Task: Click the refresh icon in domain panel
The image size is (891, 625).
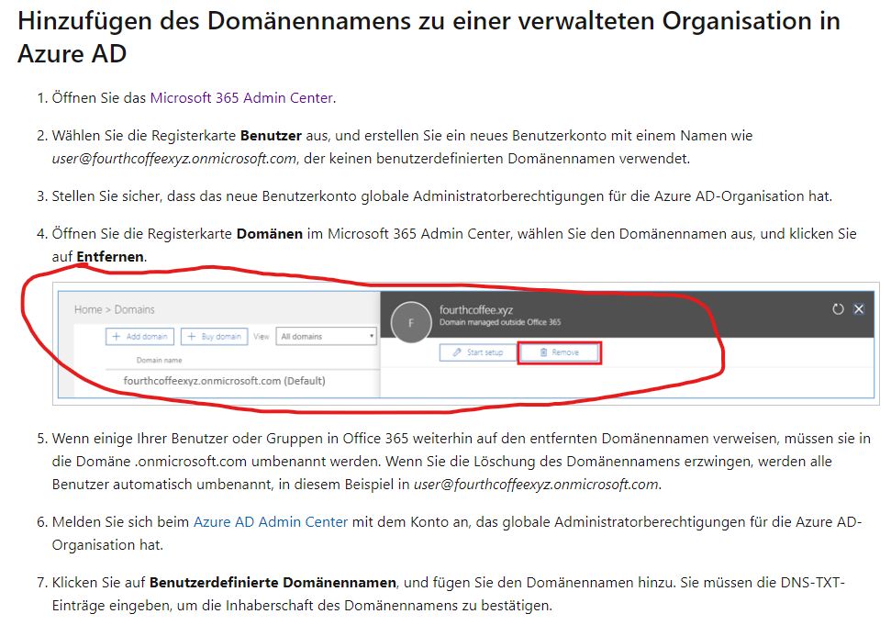Action: [838, 309]
